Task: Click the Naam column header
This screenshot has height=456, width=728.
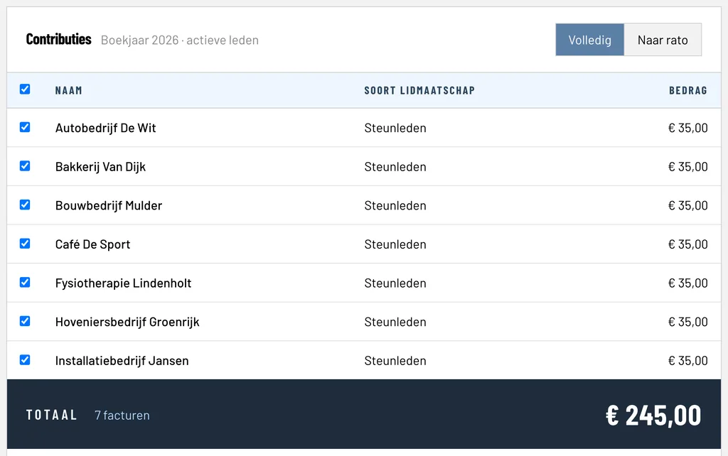Action: tap(69, 90)
